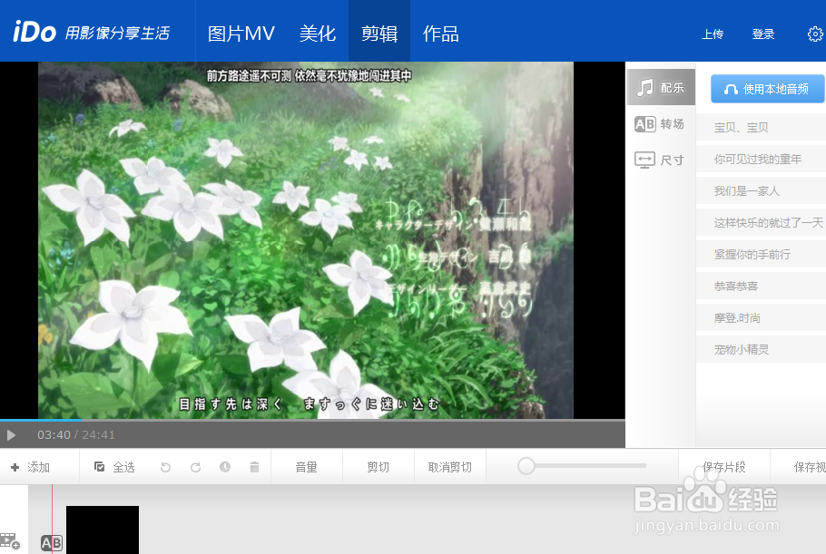Click 取消剪切 cancel cut button
This screenshot has height=554, width=826.
[x=450, y=467]
